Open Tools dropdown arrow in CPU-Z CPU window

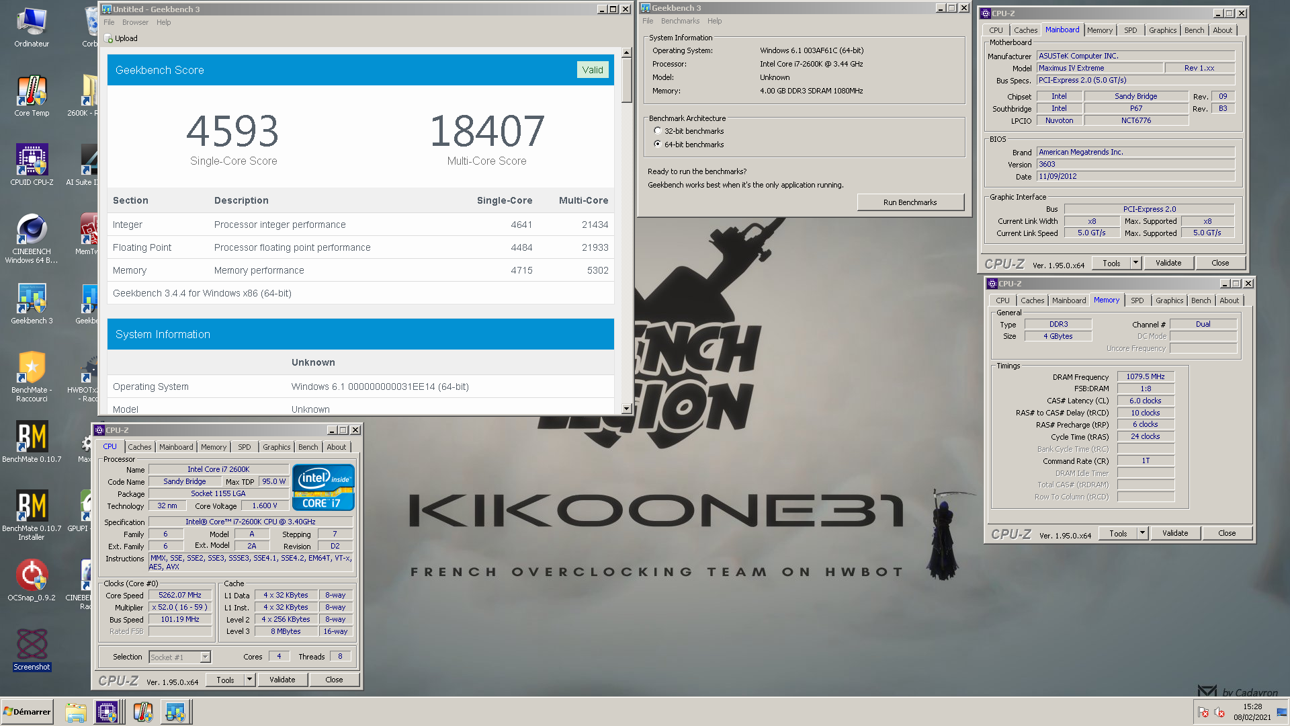click(x=250, y=680)
